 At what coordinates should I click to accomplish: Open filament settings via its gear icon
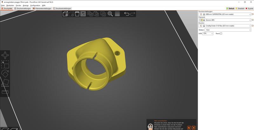tap(252, 20)
